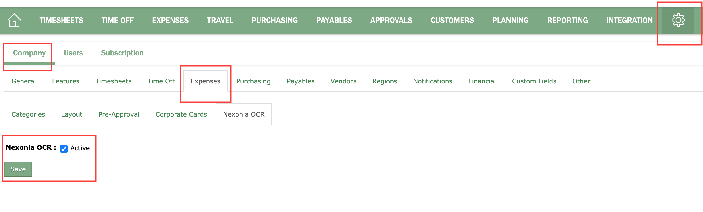Image resolution: width=703 pixels, height=212 pixels.
Task: Open the Financial settings tab
Action: coord(482,81)
